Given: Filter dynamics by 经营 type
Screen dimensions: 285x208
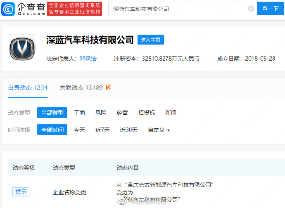Looking at the screenshot, I should [x=122, y=113].
